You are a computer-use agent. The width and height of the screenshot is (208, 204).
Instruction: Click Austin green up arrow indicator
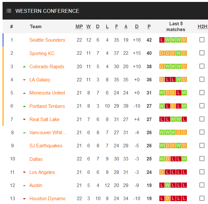coord(24,186)
